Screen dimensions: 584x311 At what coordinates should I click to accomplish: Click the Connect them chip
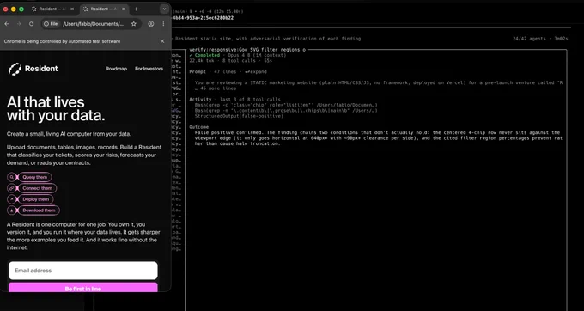37,188
